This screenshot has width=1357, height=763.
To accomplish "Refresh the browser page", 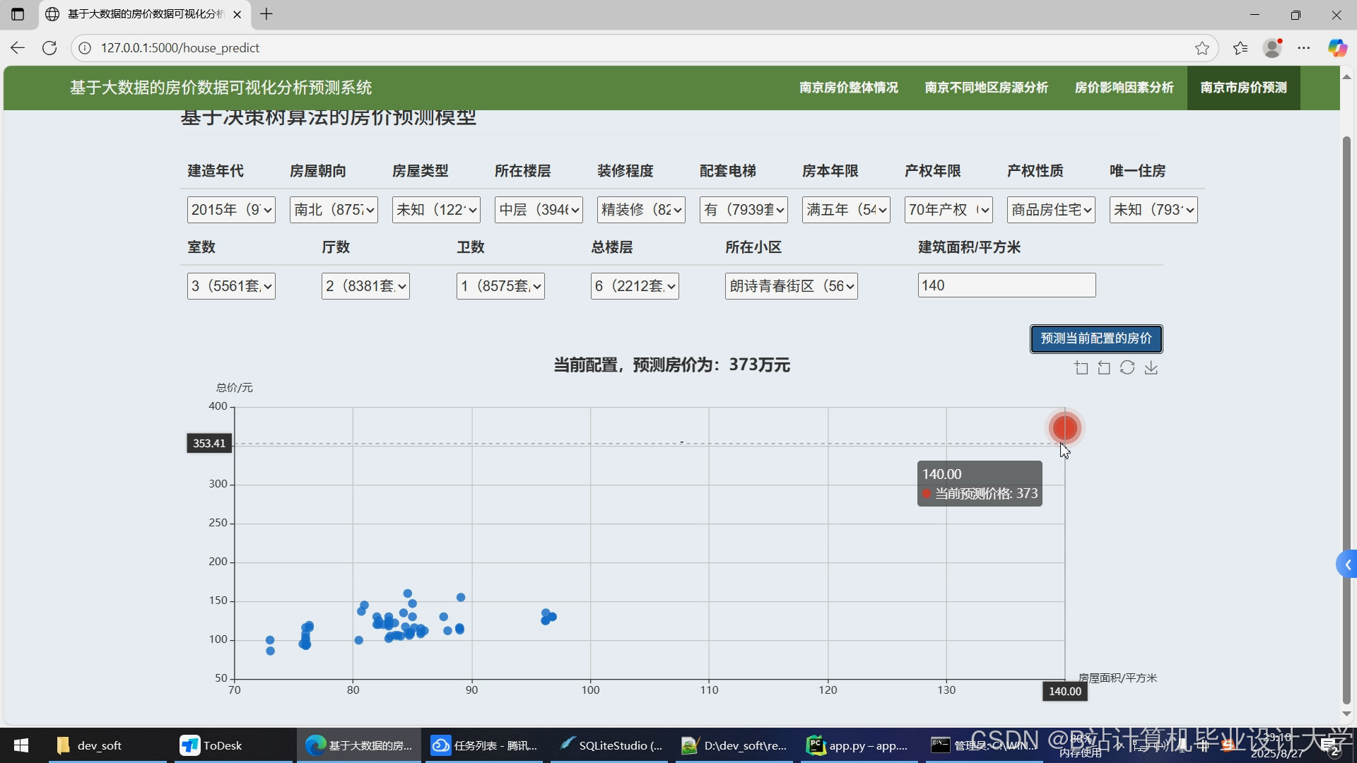I will [x=49, y=48].
